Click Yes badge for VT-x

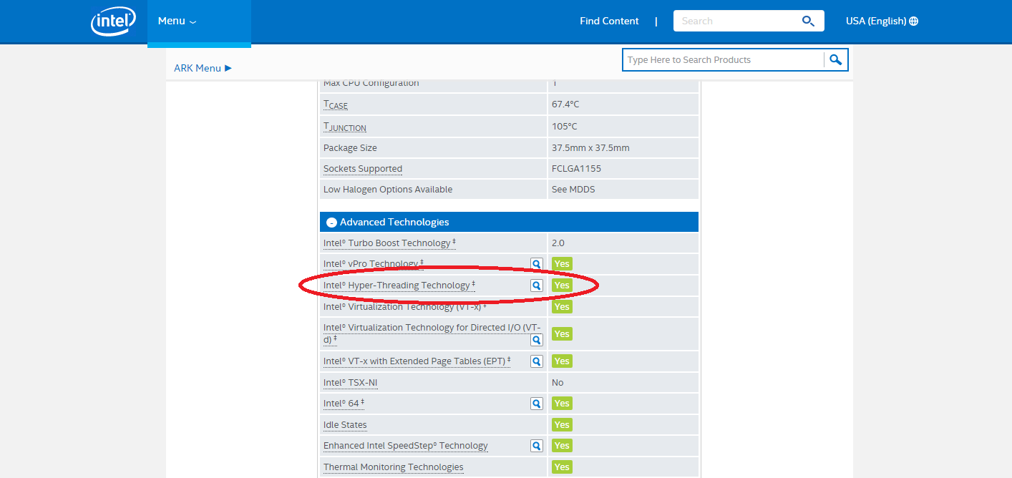(562, 307)
